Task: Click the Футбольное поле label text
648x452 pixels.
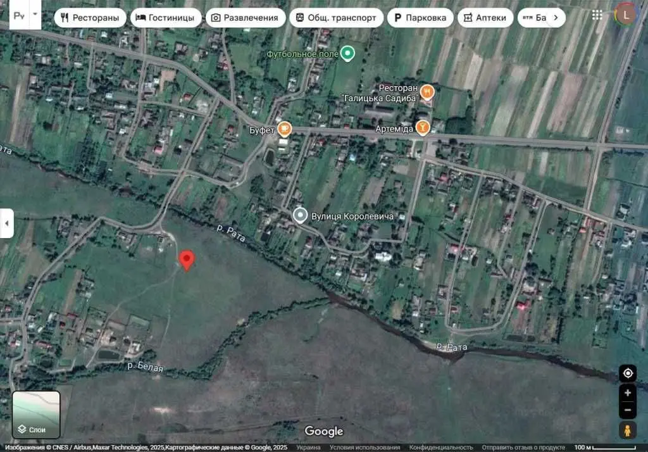Action: tap(302, 54)
